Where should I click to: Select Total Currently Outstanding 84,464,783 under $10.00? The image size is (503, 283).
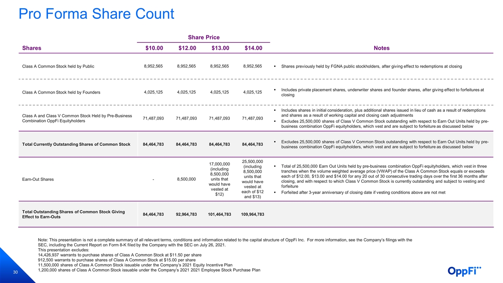point(154,144)
